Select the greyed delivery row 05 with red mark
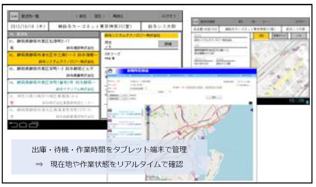This screenshot has width=316, height=187. pyautogui.click(x=53, y=99)
